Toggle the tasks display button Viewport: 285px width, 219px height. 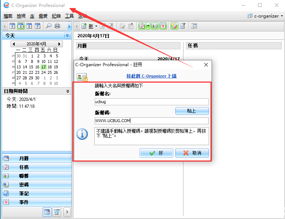pos(142,26)
